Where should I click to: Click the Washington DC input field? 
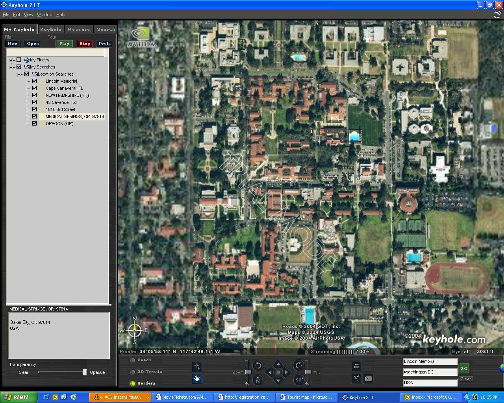[430, 372]
